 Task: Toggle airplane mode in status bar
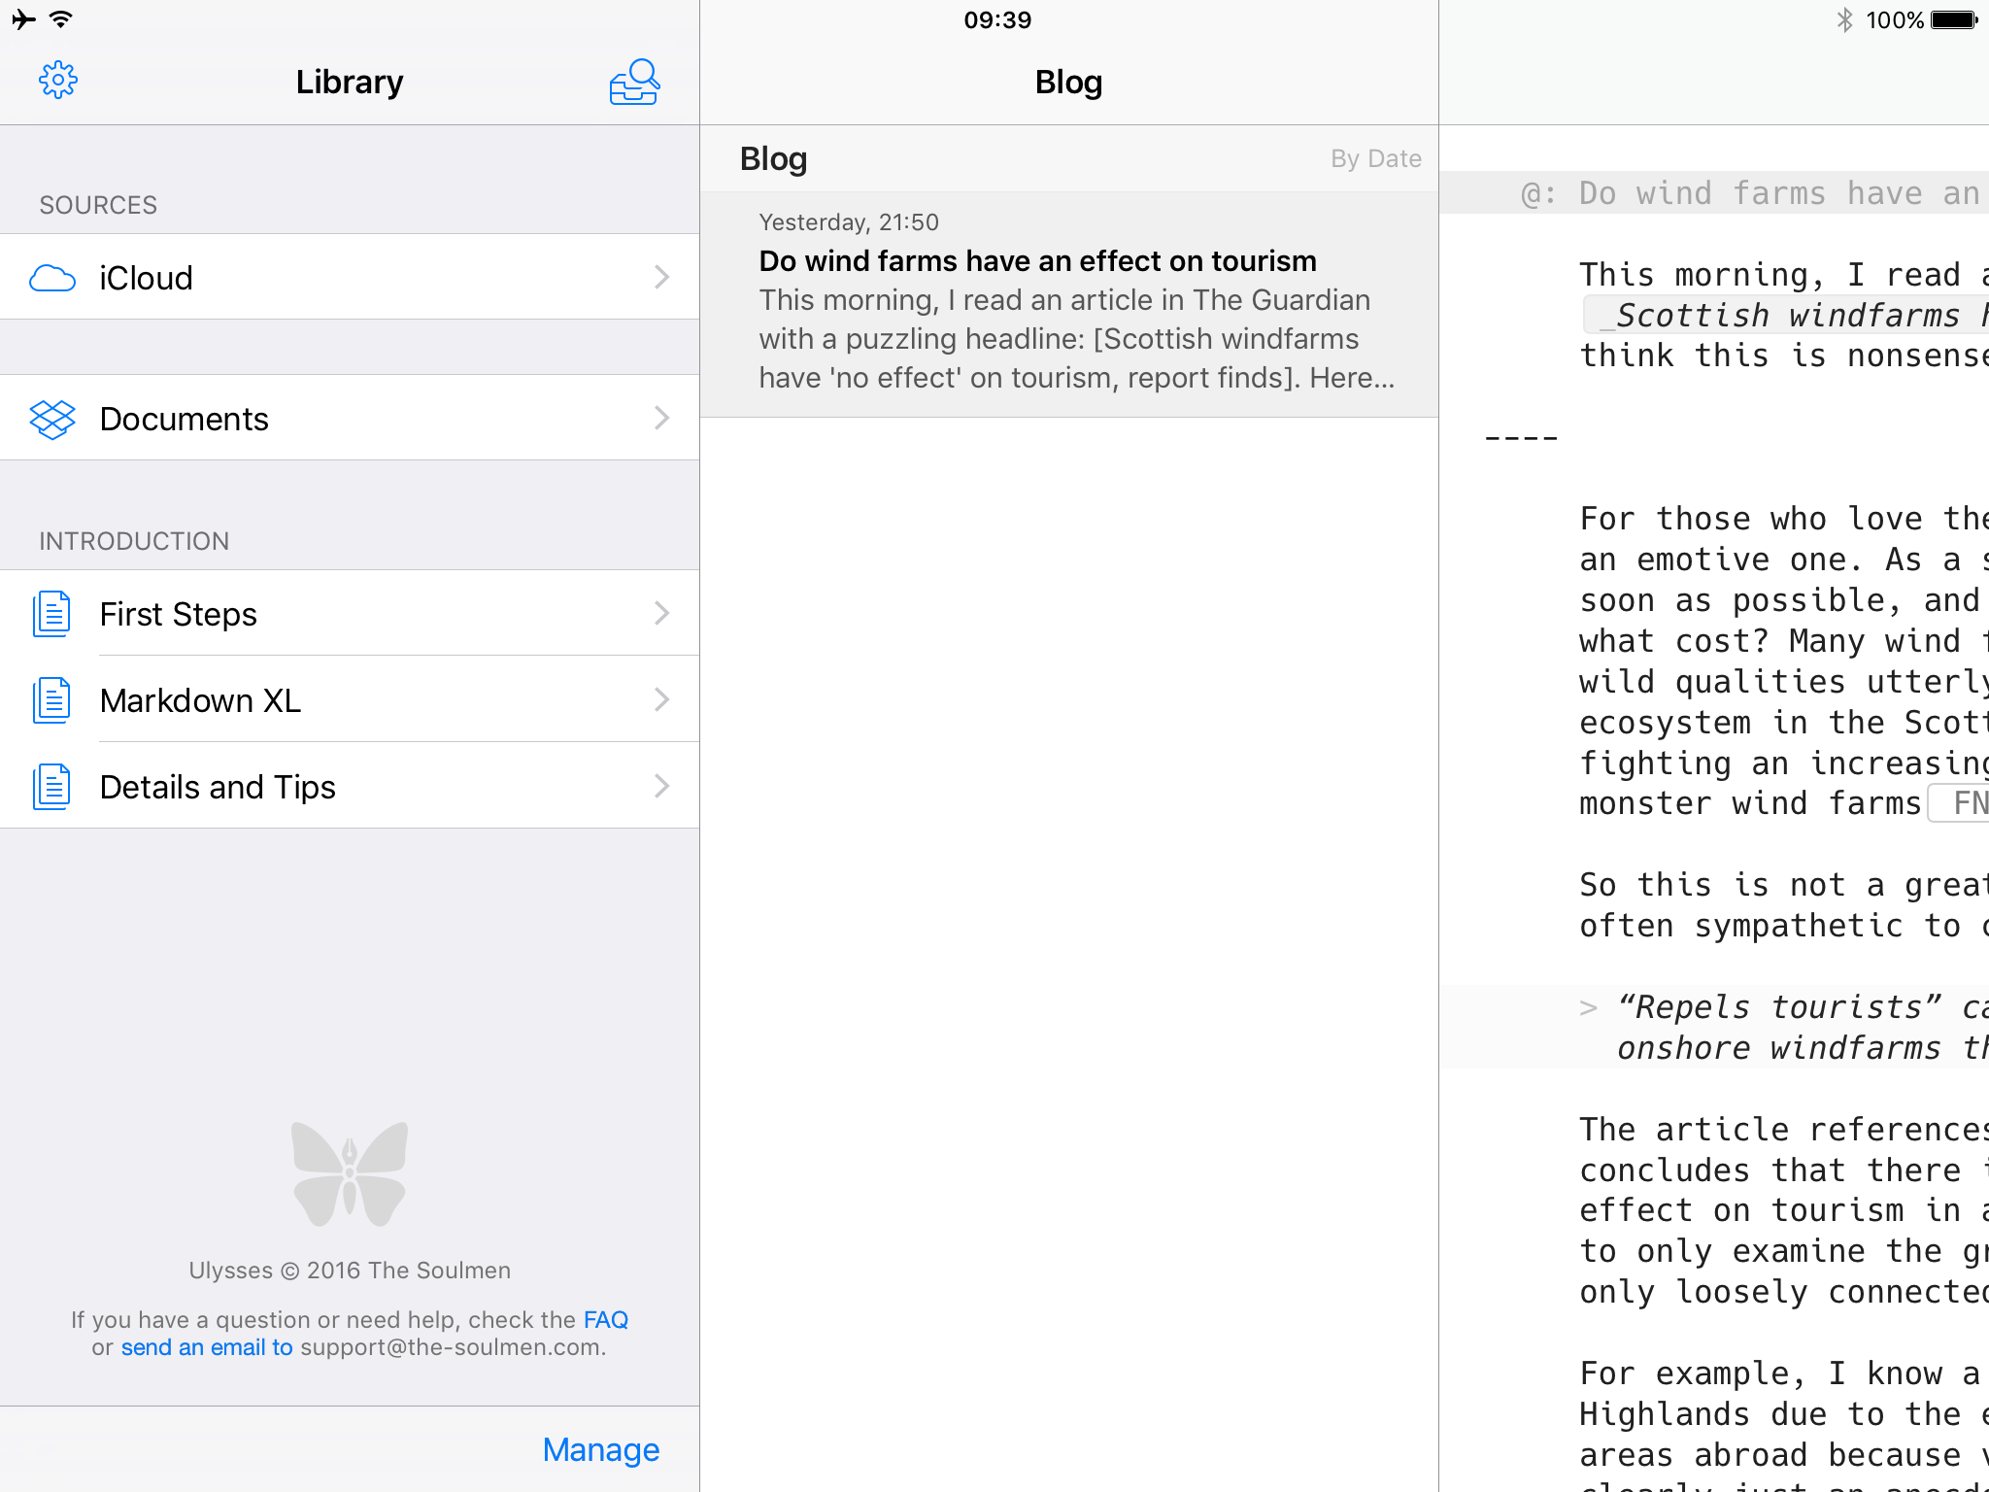point(23,18)
